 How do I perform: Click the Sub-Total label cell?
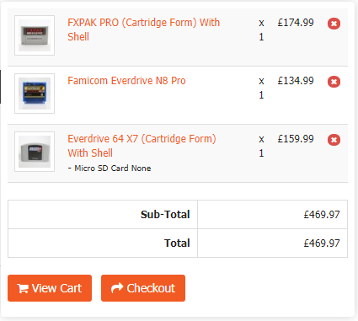[103, 215]
